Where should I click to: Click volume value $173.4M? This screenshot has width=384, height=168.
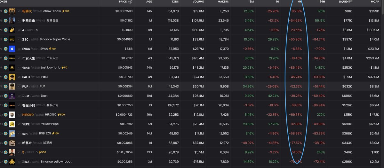pyautogui.click(x=198, y=58)
